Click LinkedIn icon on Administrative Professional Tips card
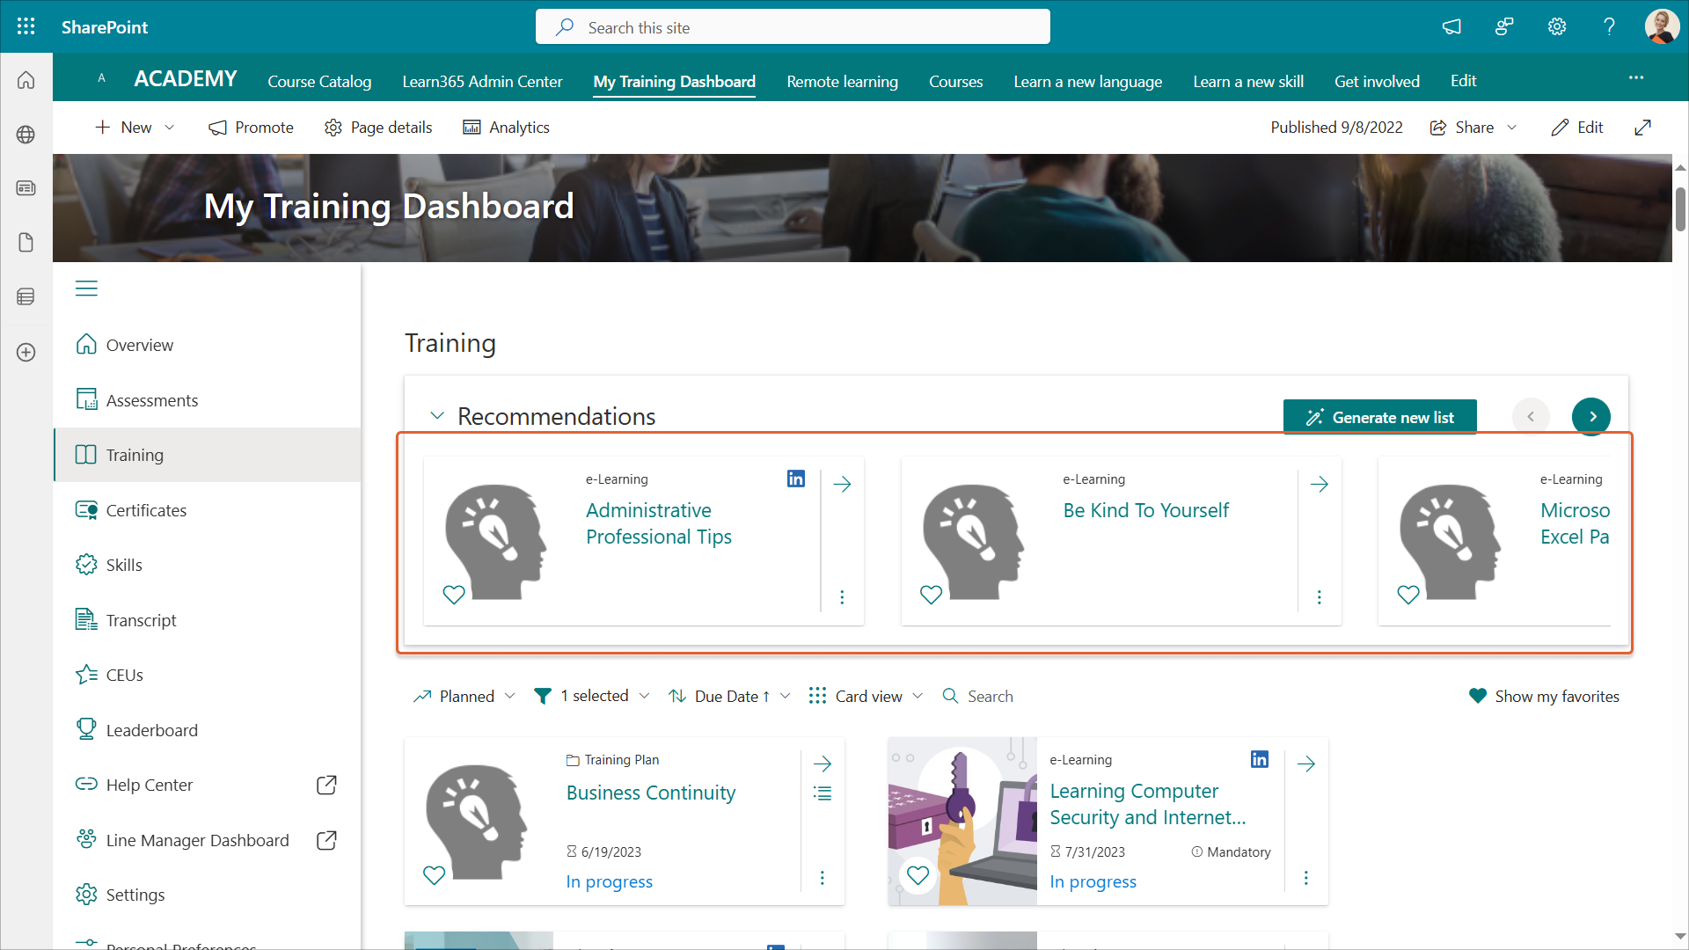This screenshot has width=1689, height=950. click(795, 479)
